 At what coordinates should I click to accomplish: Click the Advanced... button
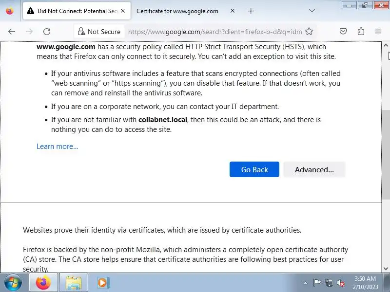pyautogui.click(x=314, y=169)
